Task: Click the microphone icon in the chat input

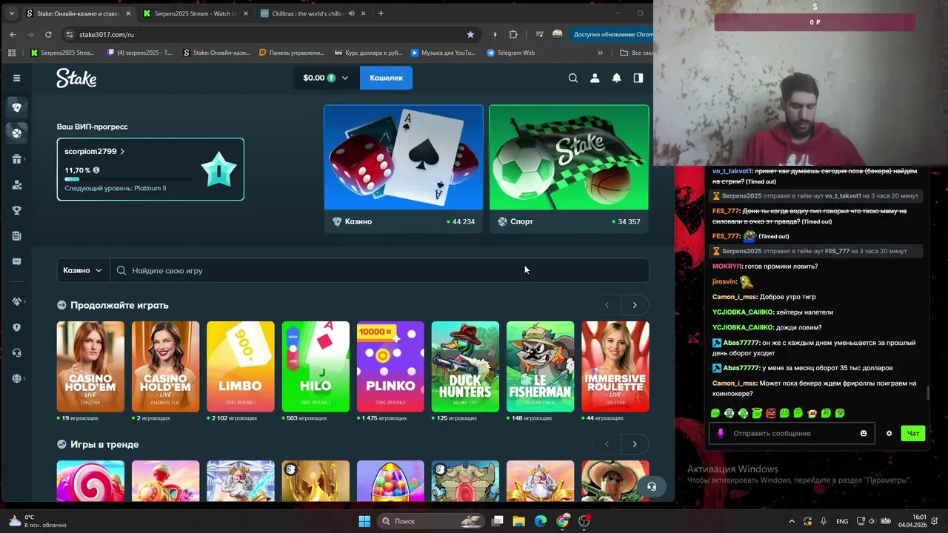Action: pos(721,433)
